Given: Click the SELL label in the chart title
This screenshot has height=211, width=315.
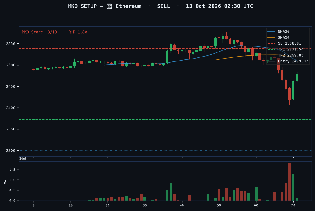Looking at the screenshot, I should pyautogui.click(x=163, y=6).
